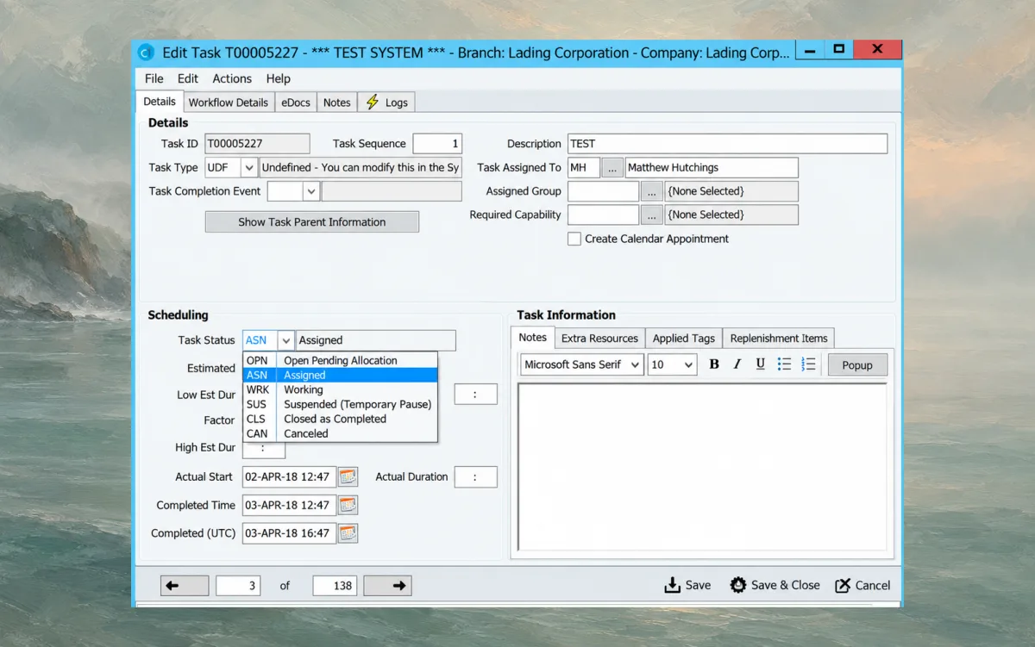The height and width of the screenshot is (647, 1035).
Task: Switch to the Workflow Details tab
Action: tap(229, 103)
